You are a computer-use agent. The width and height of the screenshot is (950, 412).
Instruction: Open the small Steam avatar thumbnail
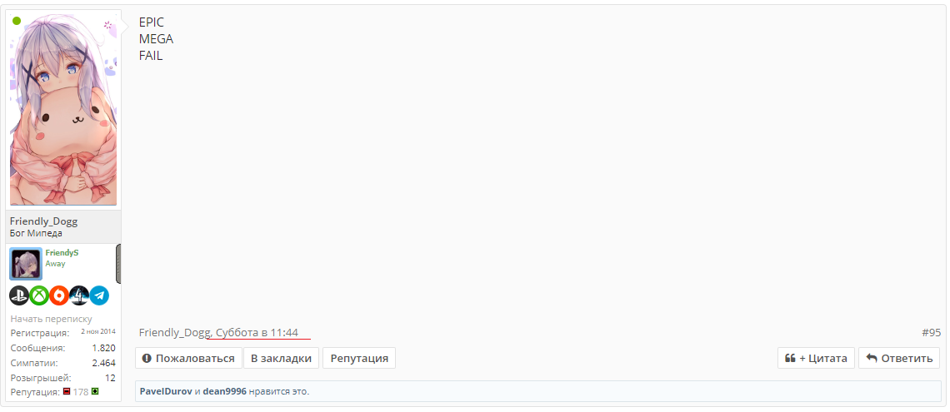[x=26, y=264]
